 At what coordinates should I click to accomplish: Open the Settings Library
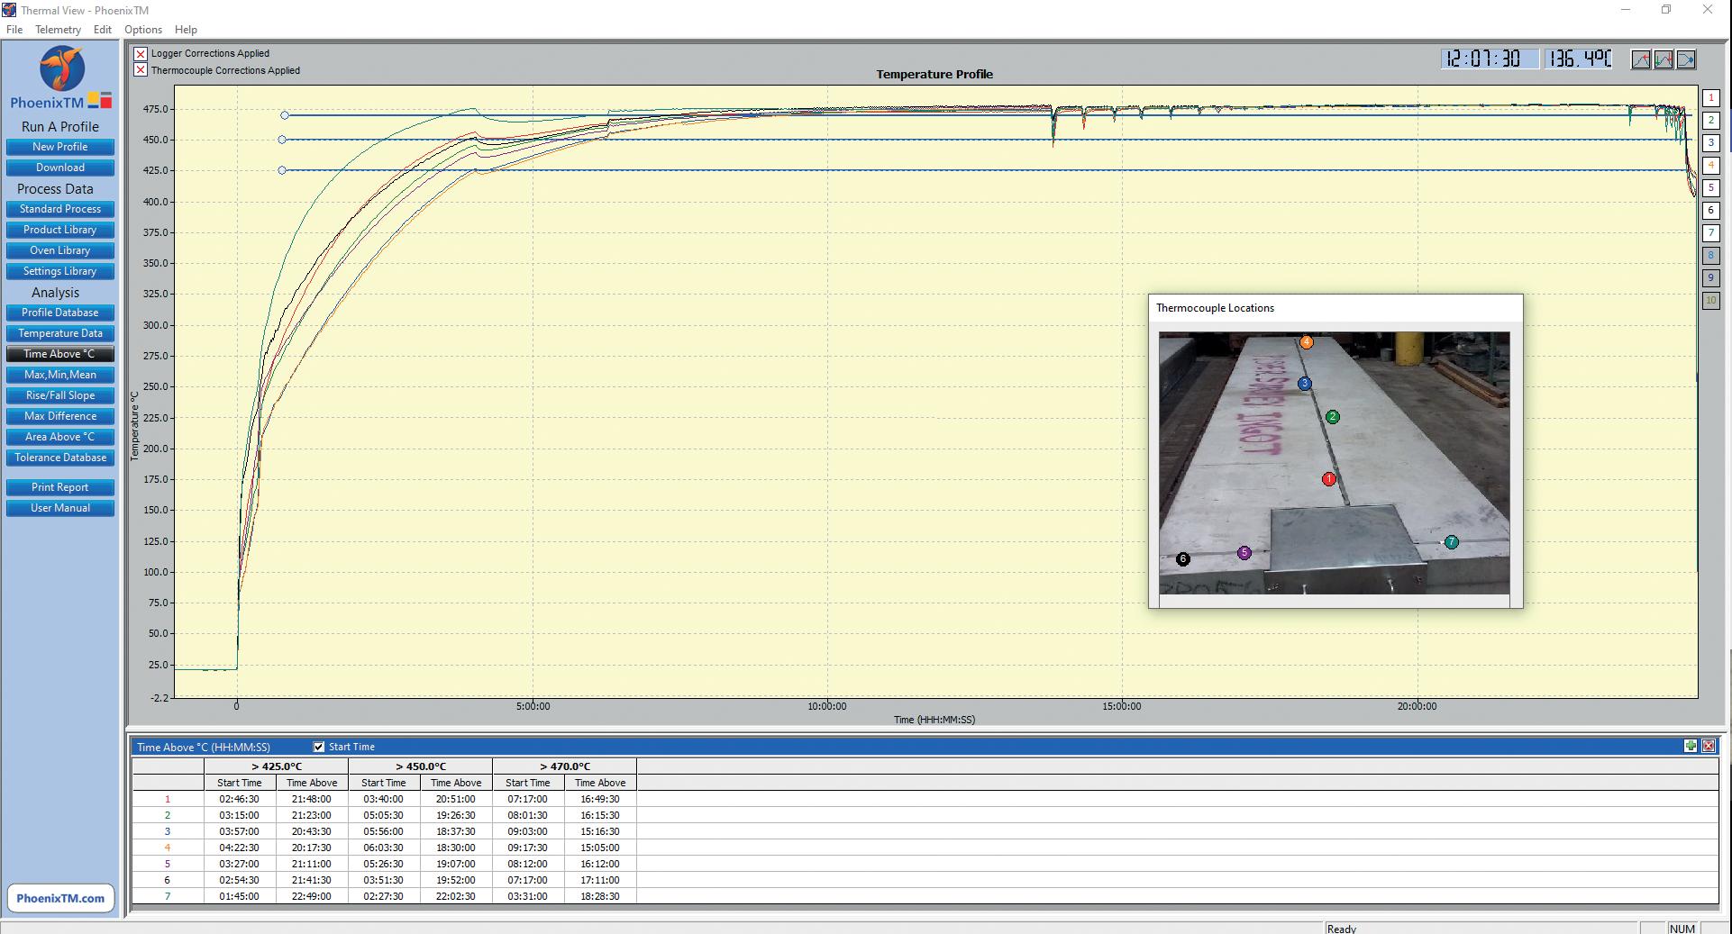[60, 271]
